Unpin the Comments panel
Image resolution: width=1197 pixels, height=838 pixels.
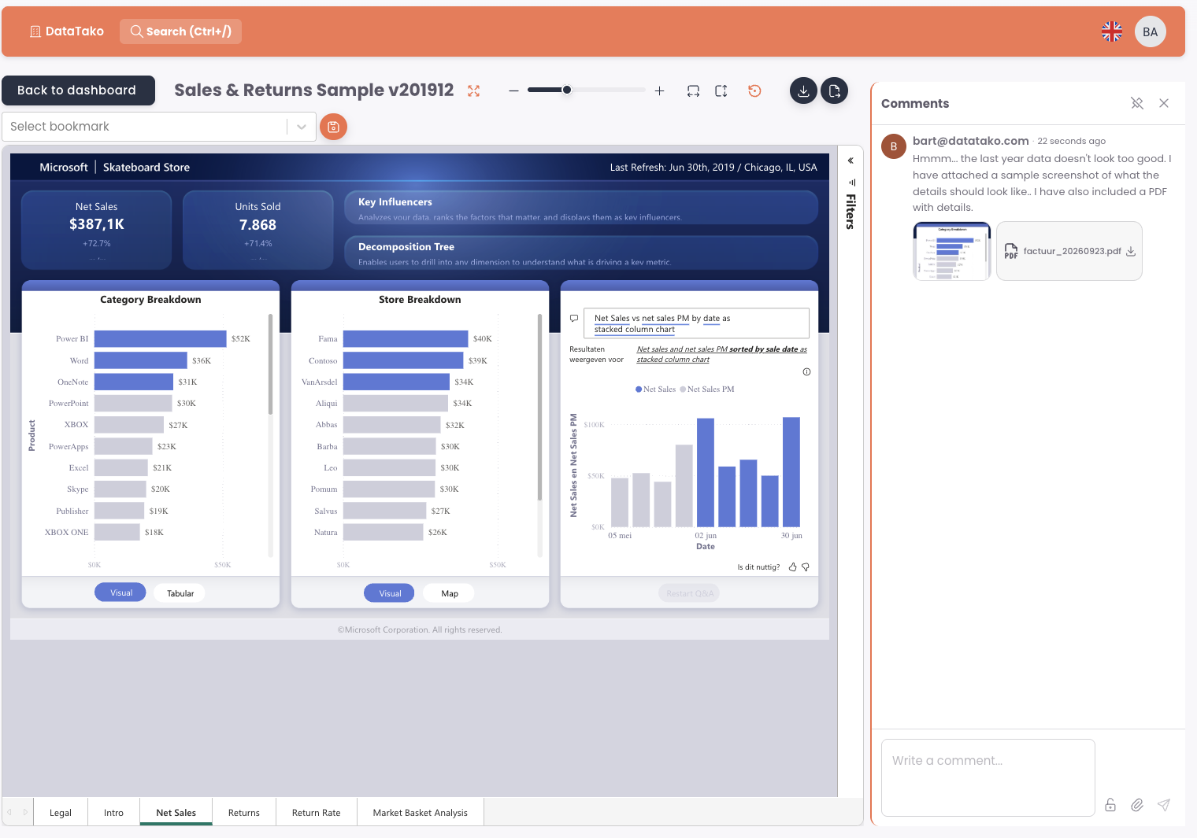(x=1137, y=103)
